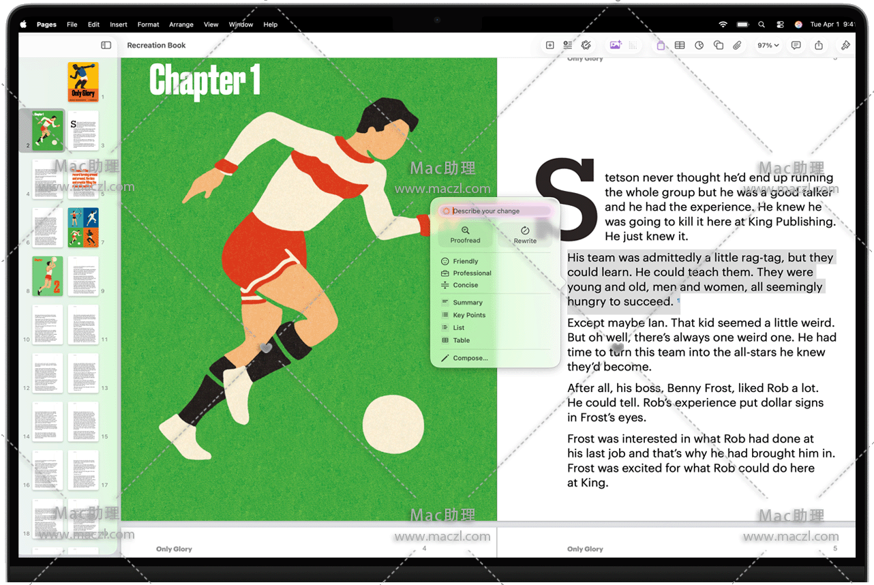Image resolution: width=874 pixels, height=585 pixels.
Task: Select page 3 thumbnail
Action: [x=83, y=131]
